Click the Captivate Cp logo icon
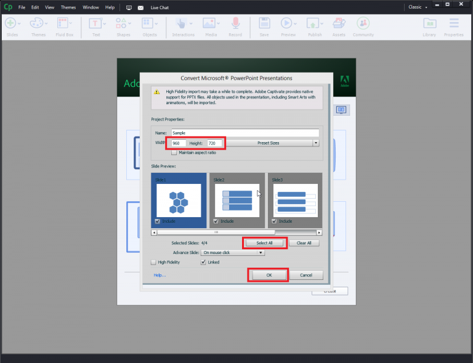473x363 pixels. click(8, 7)
